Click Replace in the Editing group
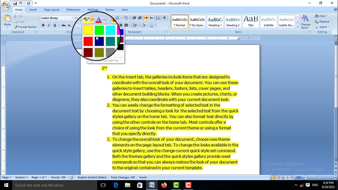Viewport: 338px width, 190px height. (322, 22)
